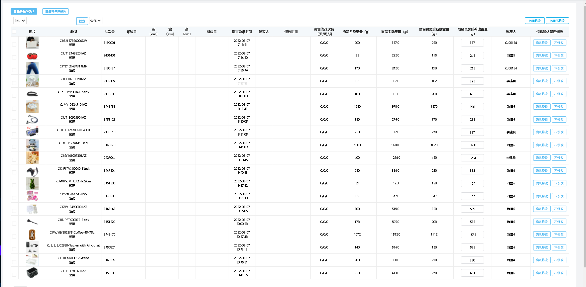Open the thumbnail for CJMY102249101AZ
This screenshot has height=287, width=586.
click(32, 107)
